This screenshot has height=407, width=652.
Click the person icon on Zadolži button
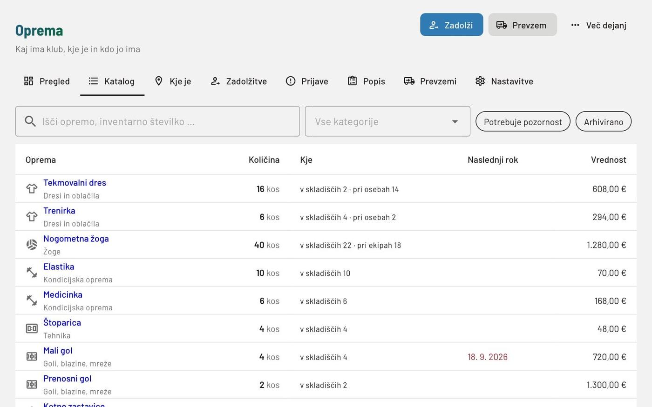tap(434, 25)
